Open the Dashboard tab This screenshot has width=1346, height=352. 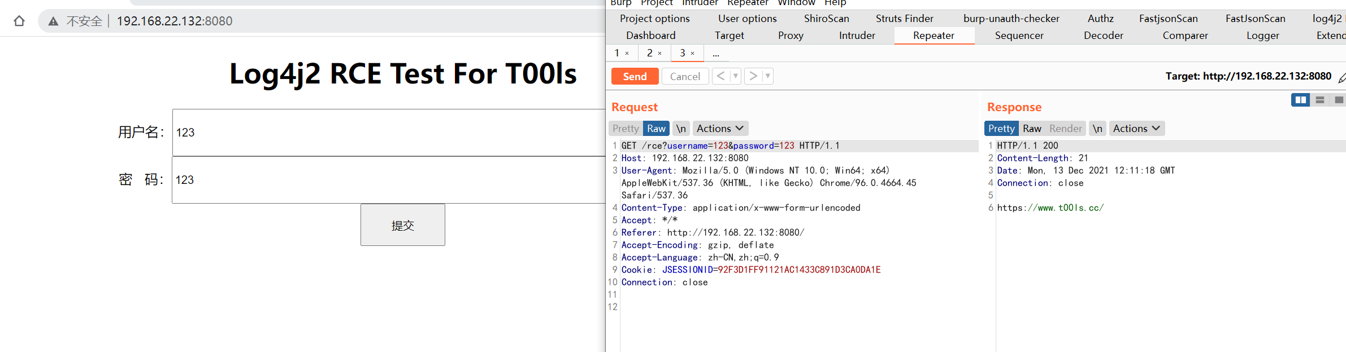pyautogui.click(x=651, y=36)
